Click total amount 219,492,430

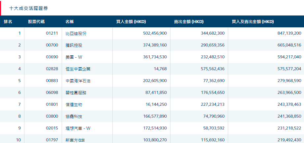(x=289, y=140)
